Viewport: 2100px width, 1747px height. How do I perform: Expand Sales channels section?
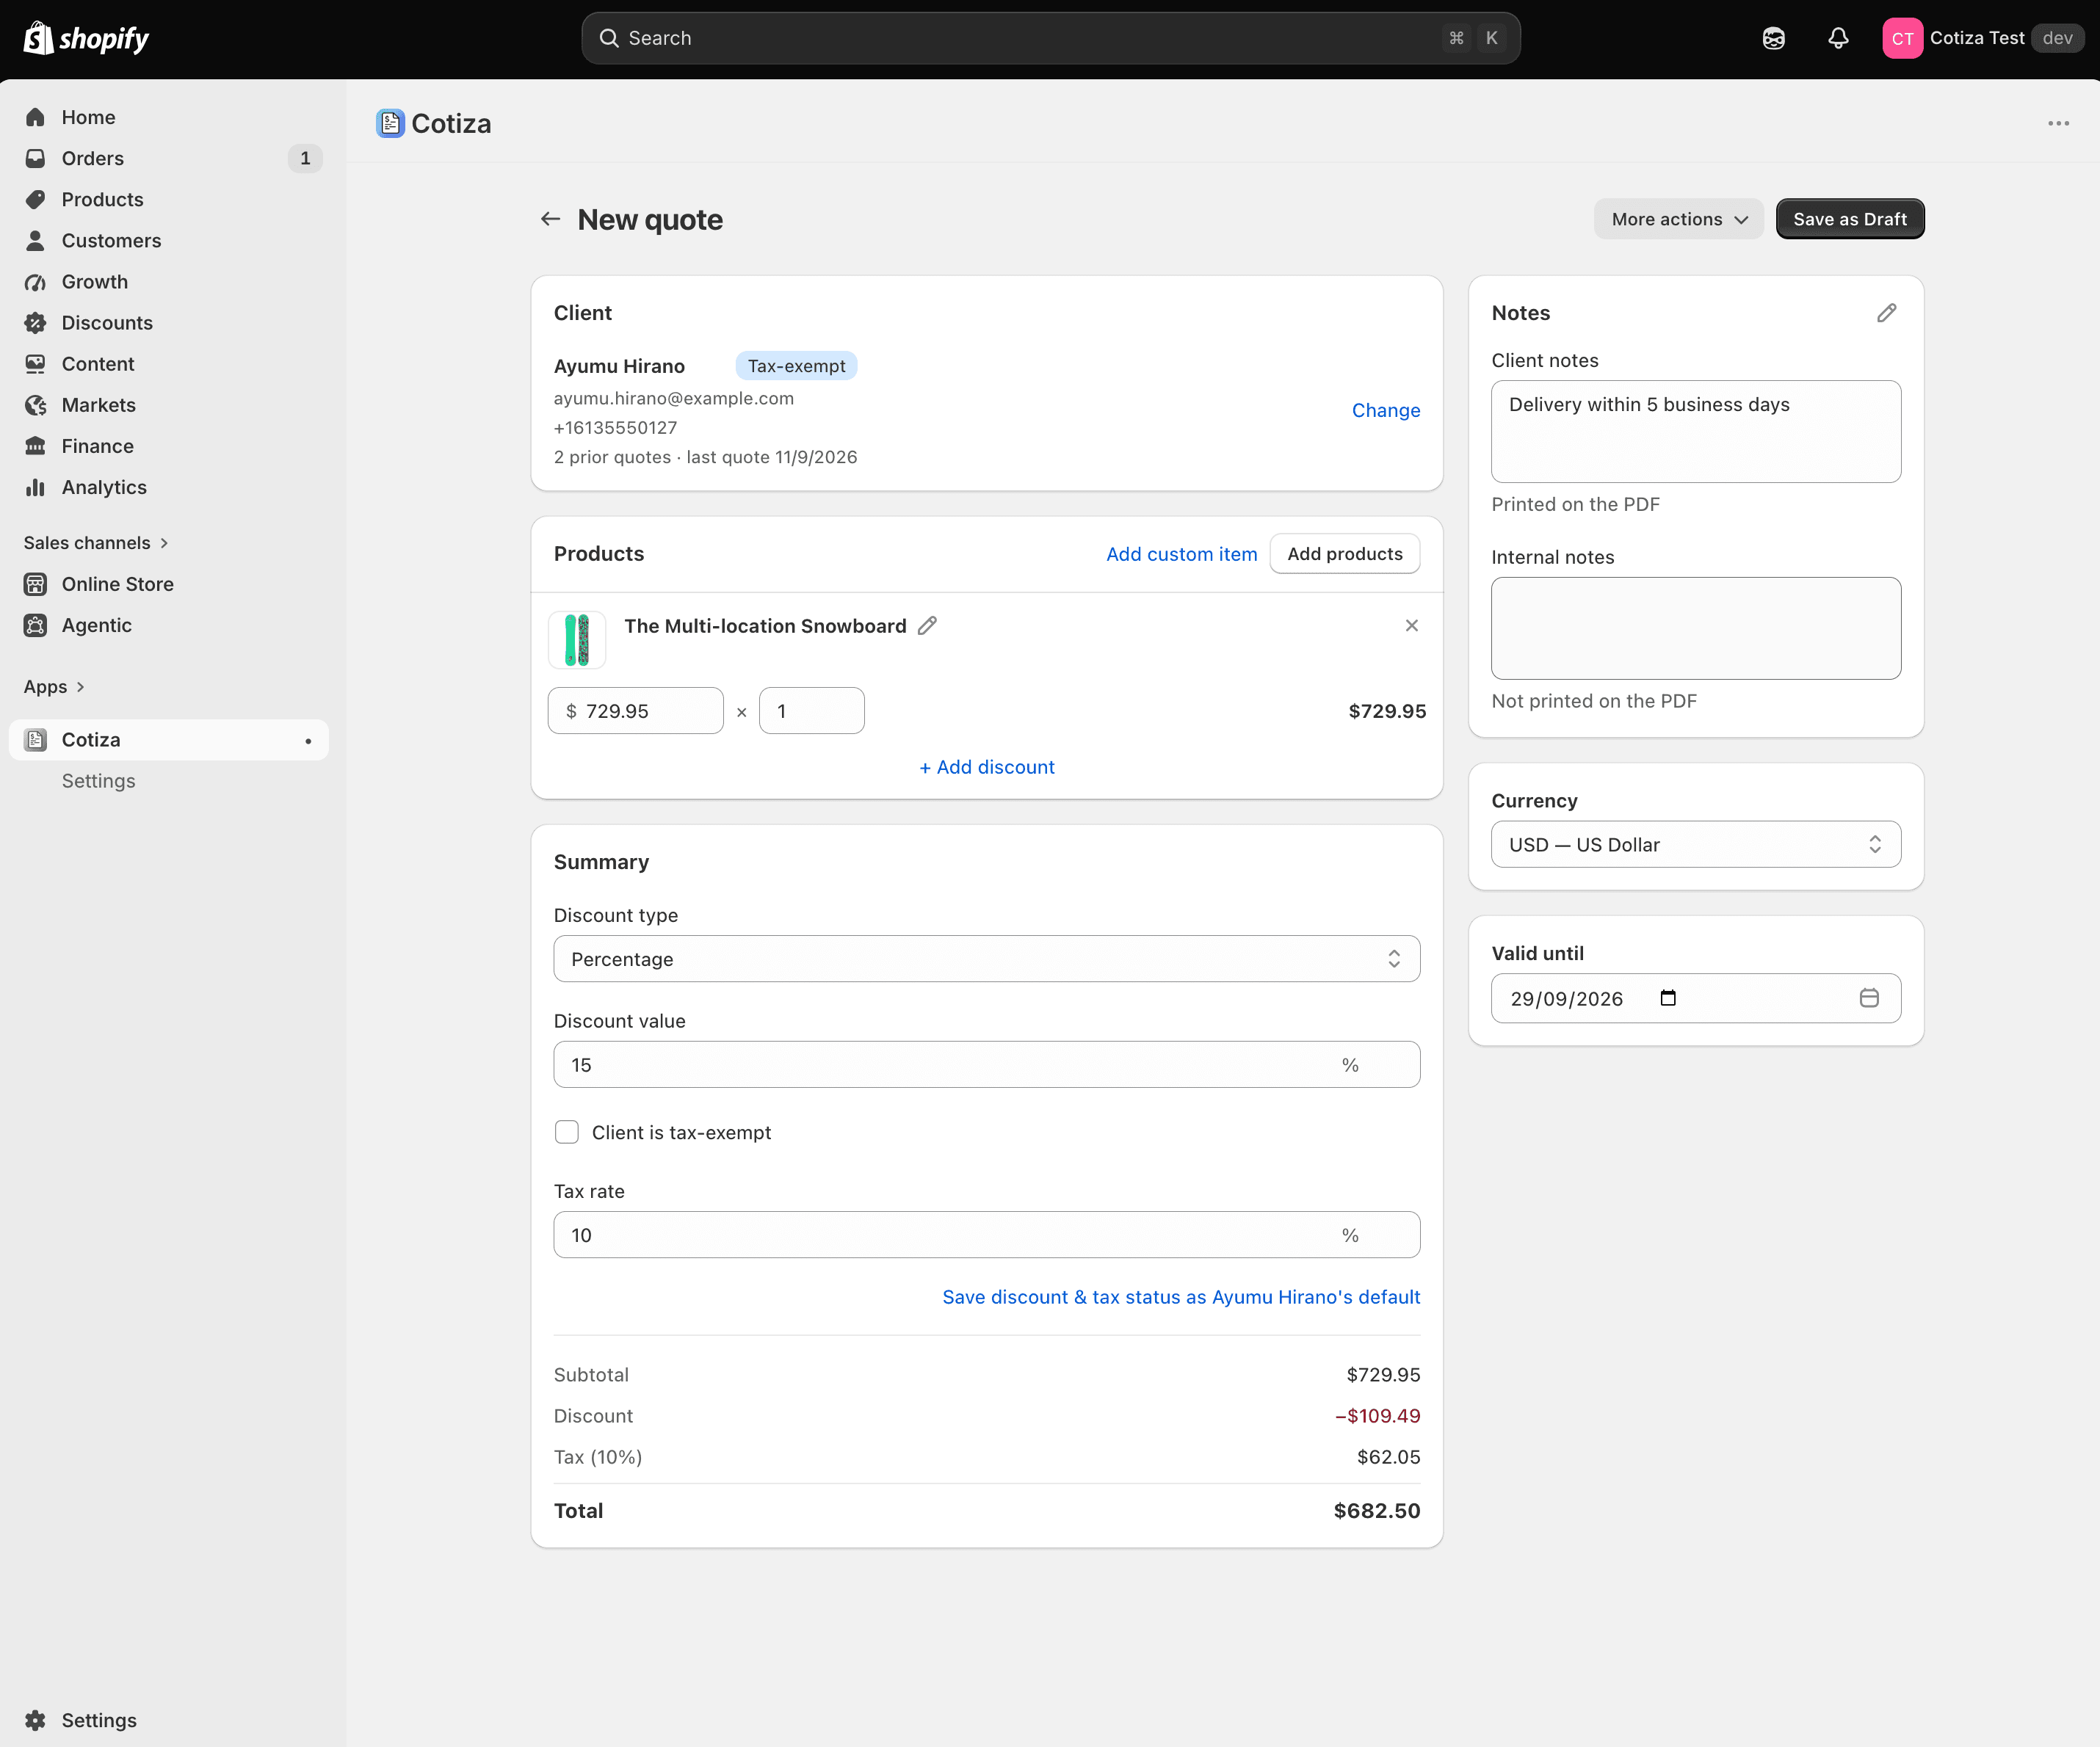[96, 542]
